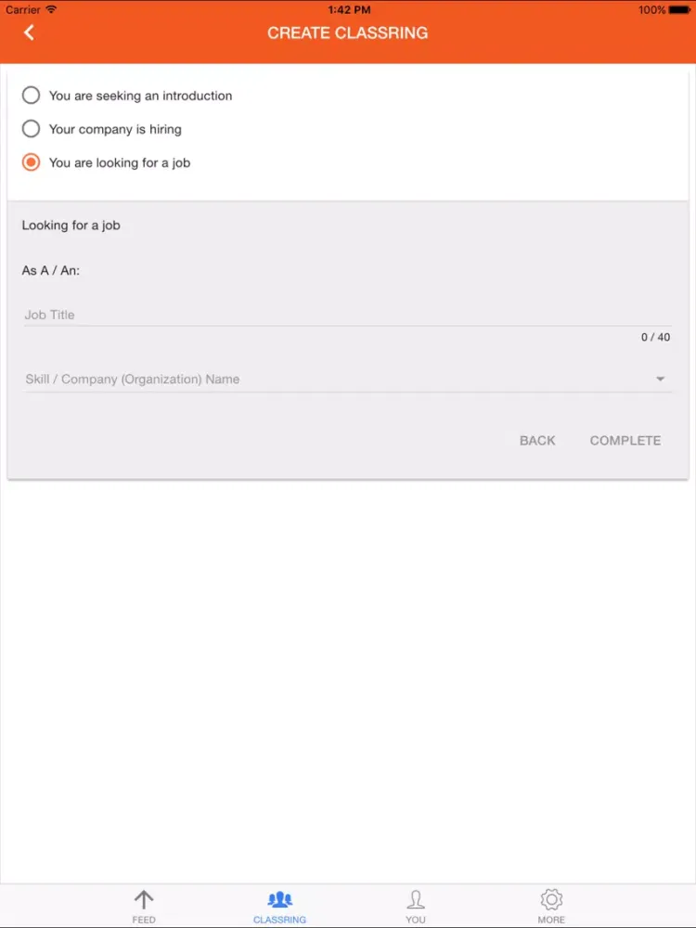Screen dimensions: 696x928
Task: Switch to the YOU tab label
Action: pyautogui.click(x=416, y=920)
